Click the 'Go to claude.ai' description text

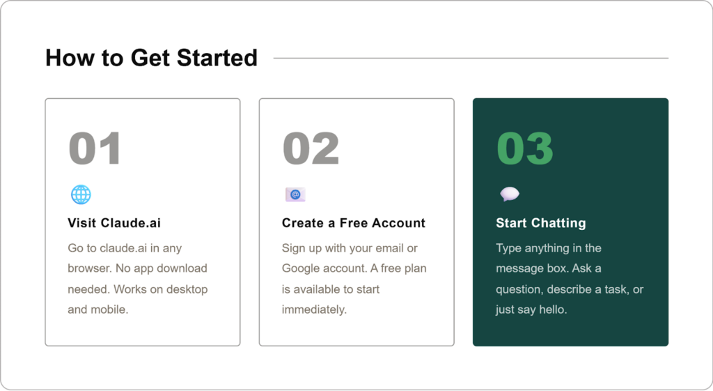pos(125,248)
